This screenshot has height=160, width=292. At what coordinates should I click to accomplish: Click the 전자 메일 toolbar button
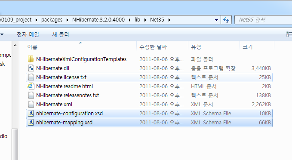pyautogui.click(x=28, y=34)
